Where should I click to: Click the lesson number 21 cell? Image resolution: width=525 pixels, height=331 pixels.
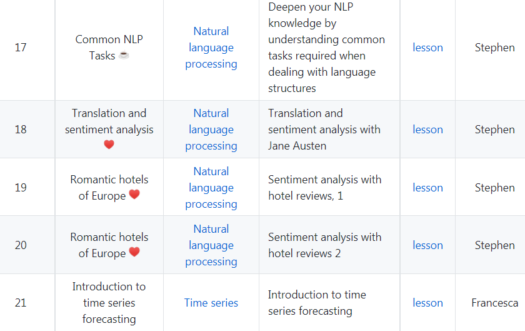[x=21, y=303]
